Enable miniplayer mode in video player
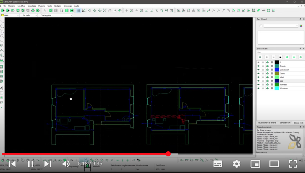This screenshot has height=173, width=305. (255, 164)
